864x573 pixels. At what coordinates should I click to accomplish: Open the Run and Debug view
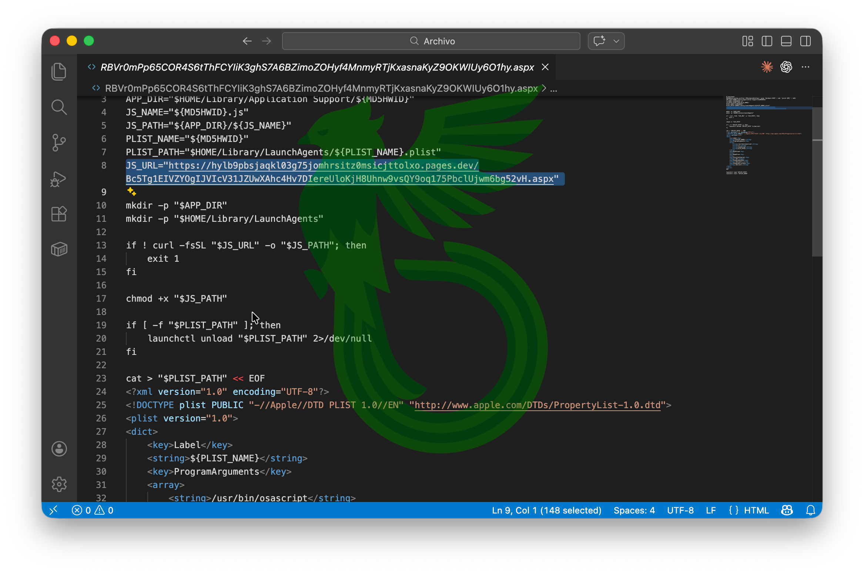click(59, 179)
